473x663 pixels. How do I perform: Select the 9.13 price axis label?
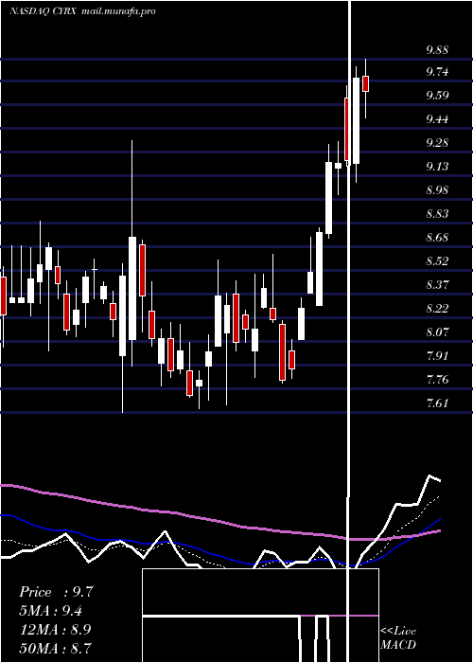pos(437,167)
